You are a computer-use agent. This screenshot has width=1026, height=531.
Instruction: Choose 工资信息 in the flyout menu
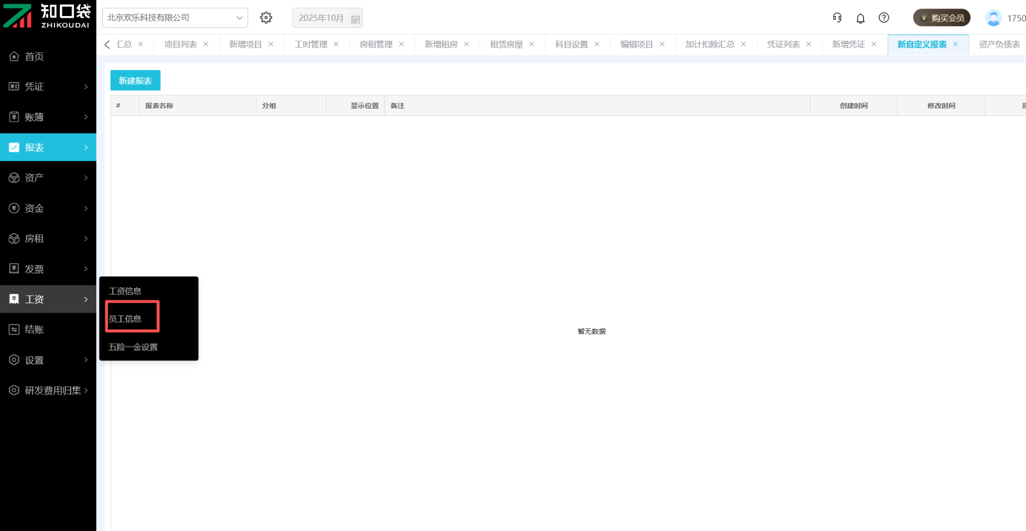pos(125,291)
